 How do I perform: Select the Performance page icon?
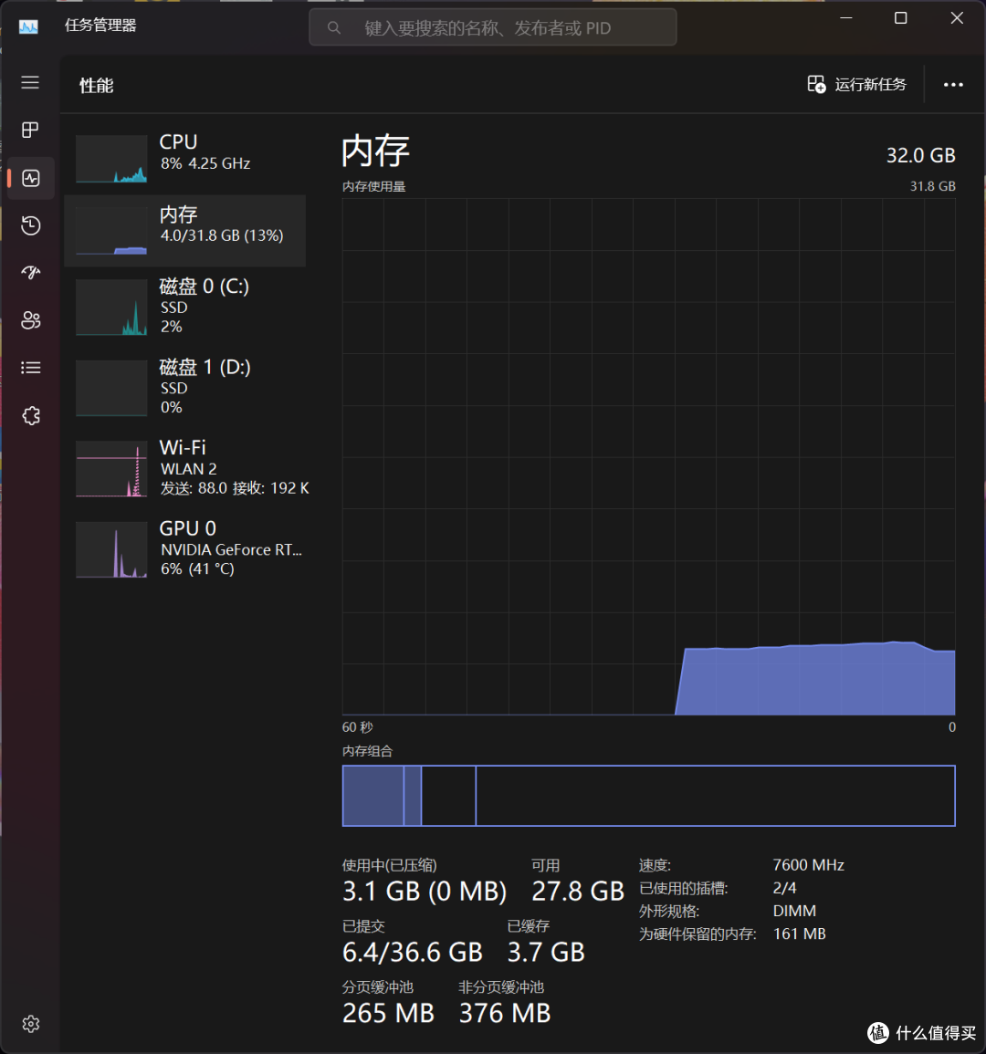tap(31, 178)
